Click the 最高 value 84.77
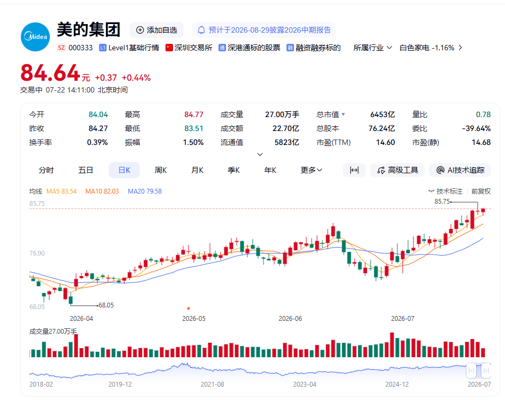Screen dimensions: 505x400 (x=194, y=114)
